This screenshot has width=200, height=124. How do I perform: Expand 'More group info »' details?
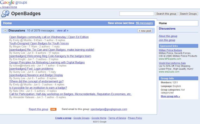click(170, 96)
